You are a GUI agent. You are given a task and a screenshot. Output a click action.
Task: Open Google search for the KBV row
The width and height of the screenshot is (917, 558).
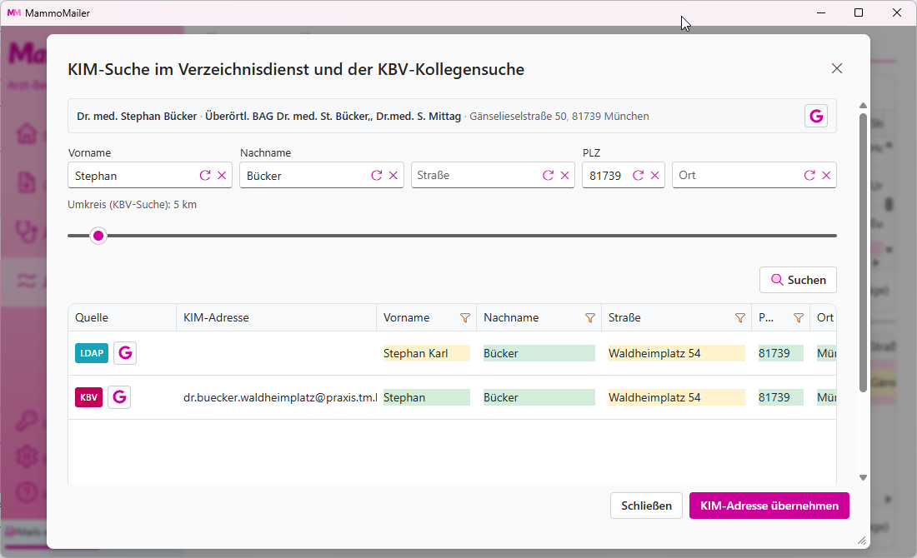[119, 397]
